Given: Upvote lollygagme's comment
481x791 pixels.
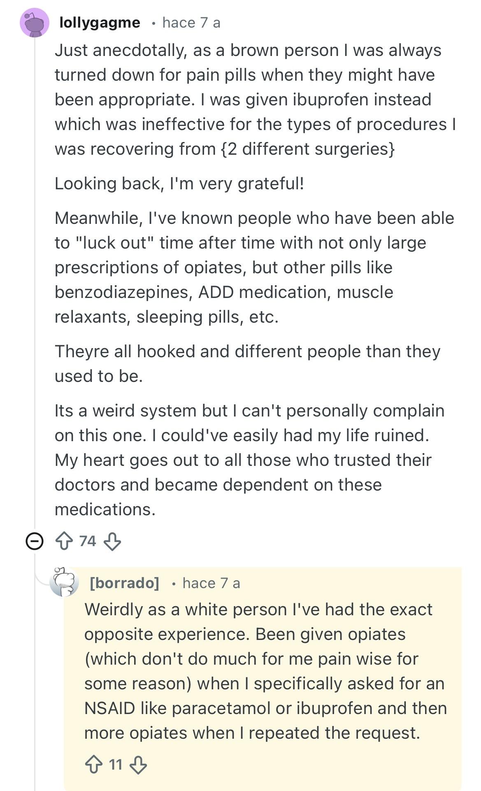Looking at the screenshot, I should click(64, 541).
